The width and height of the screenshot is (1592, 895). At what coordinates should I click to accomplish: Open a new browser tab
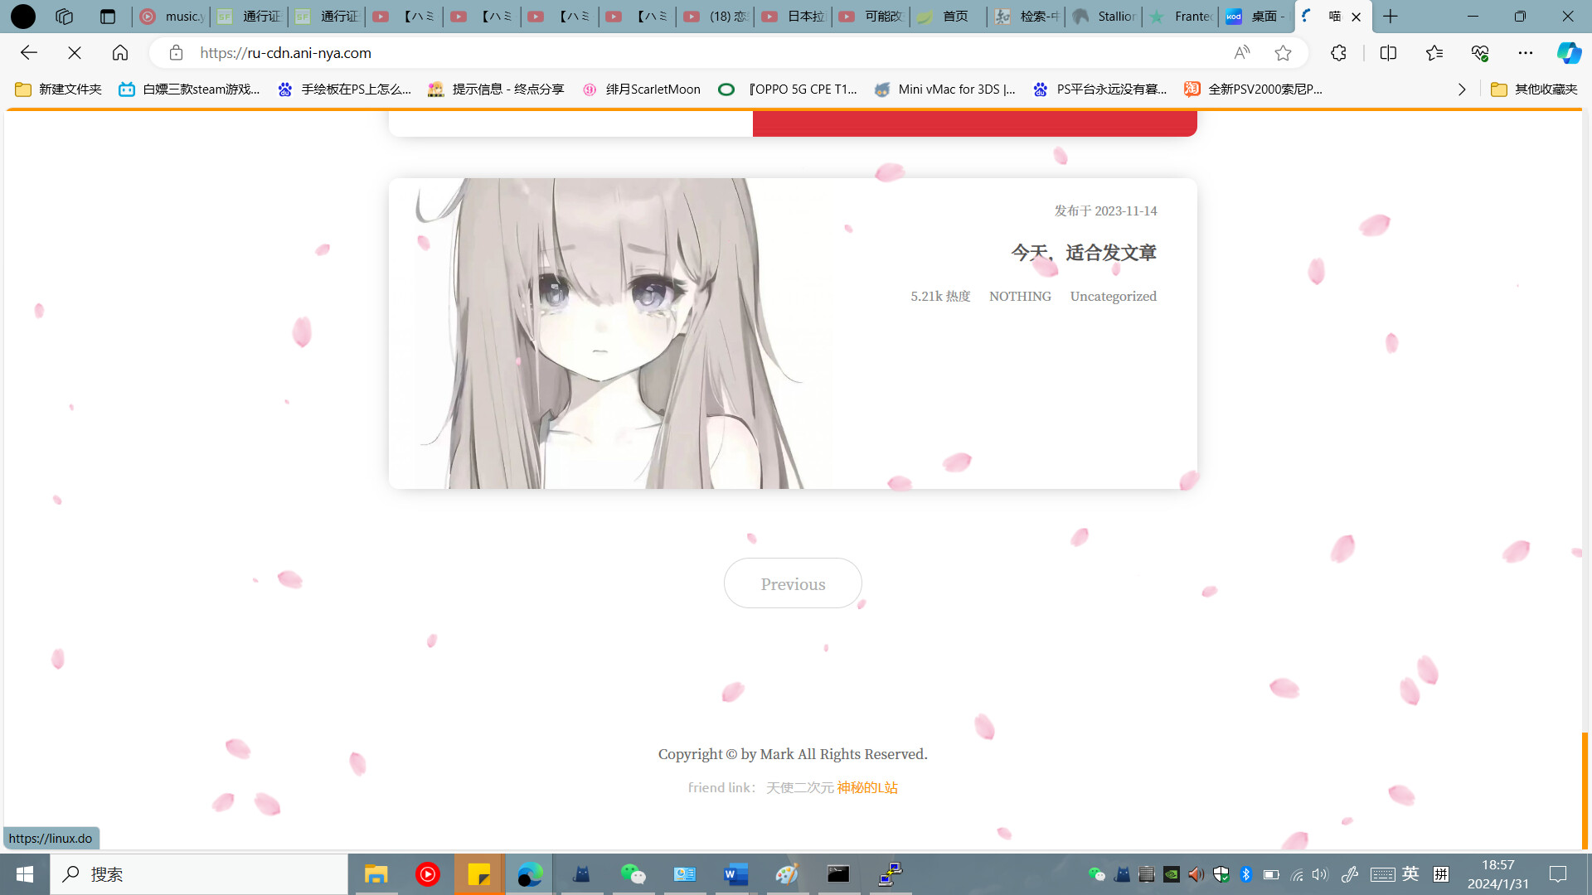(1391, 17)
